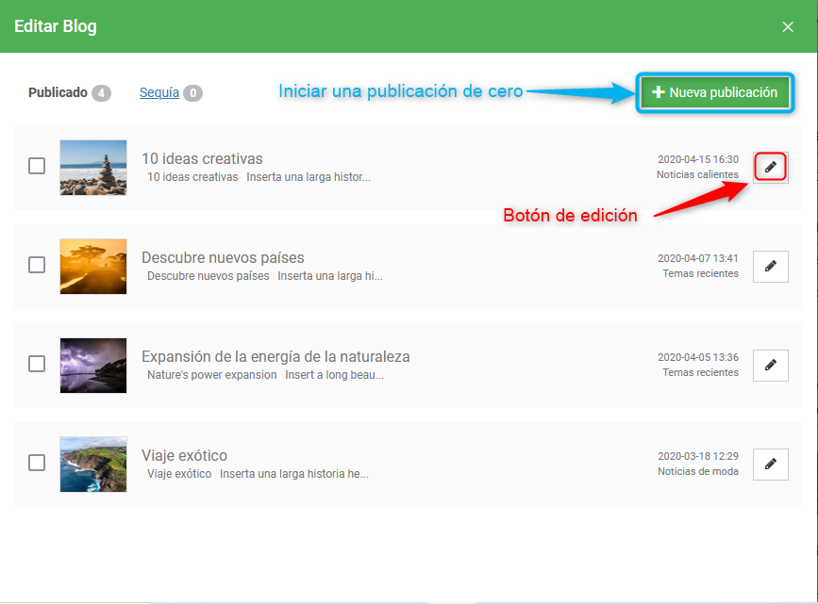818x604 pixels.
Task: Open the coastal cliffs thumbnail
Action: (x=93, y=465)
